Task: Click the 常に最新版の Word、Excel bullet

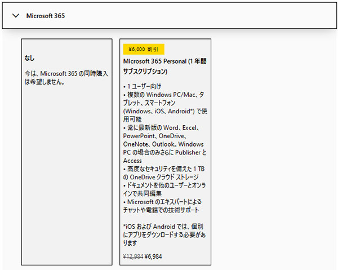Action: 164,144
